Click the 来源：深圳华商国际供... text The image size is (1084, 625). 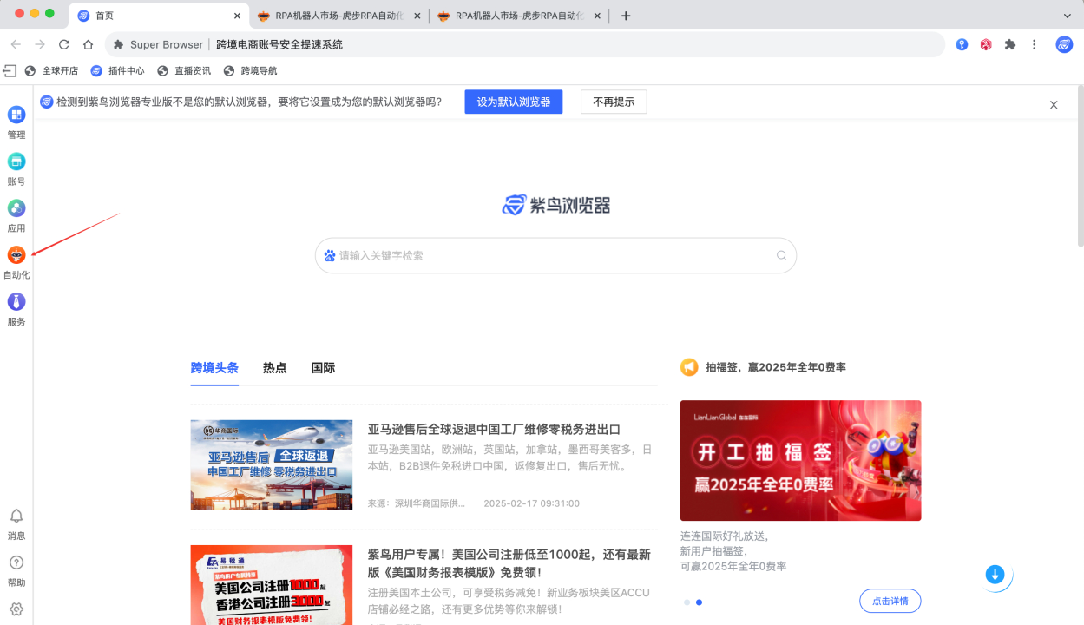[x=416, y=503]
